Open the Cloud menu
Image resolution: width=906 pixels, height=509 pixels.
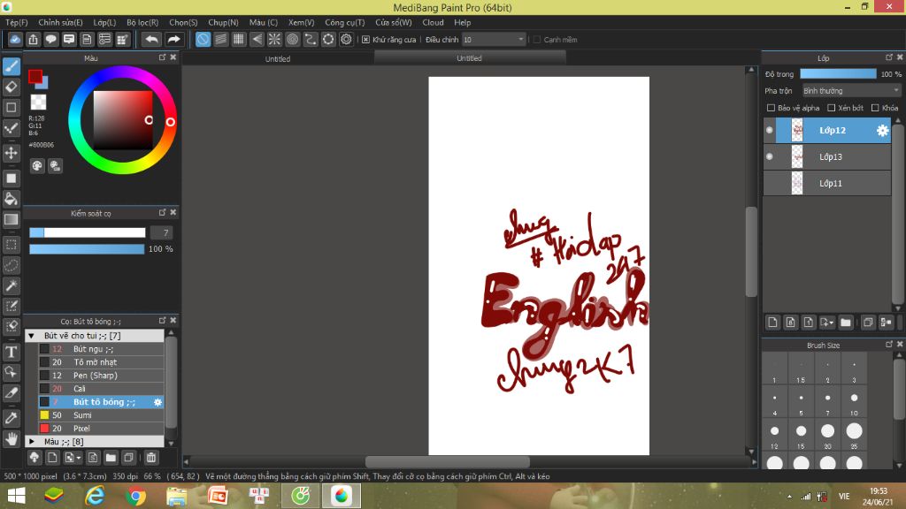(433, 22)
